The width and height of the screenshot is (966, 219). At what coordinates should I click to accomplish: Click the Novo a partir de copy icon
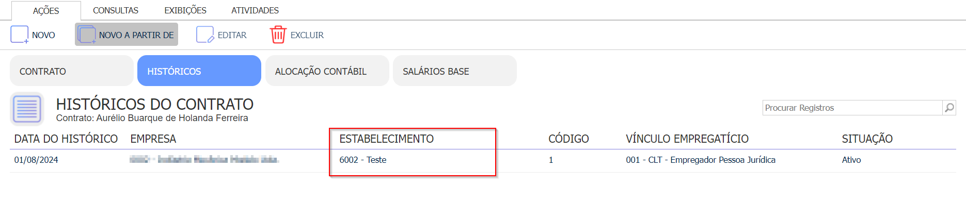(87, 35)
